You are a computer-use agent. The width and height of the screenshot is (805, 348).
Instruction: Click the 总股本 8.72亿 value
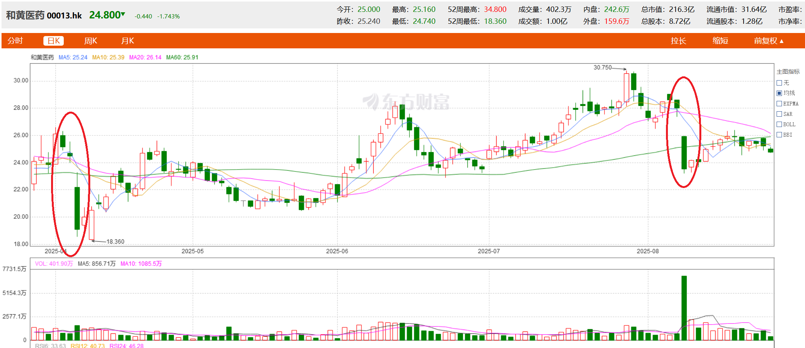click(x=680, y=21)
